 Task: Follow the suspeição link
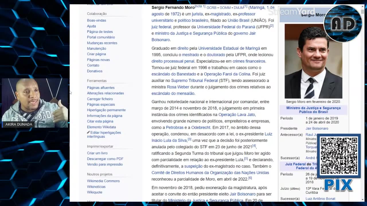193,166
